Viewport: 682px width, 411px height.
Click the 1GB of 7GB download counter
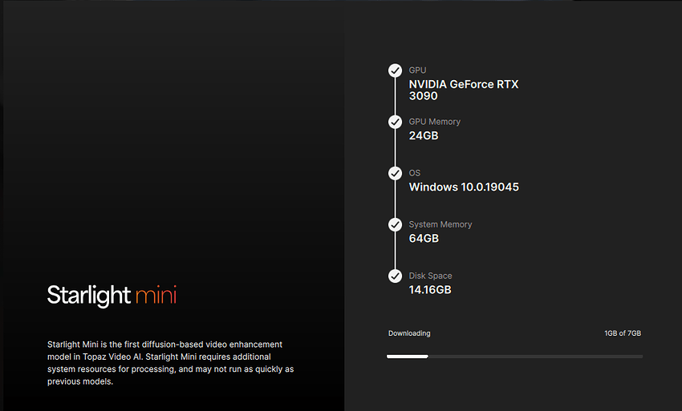(x=623, y=333)
